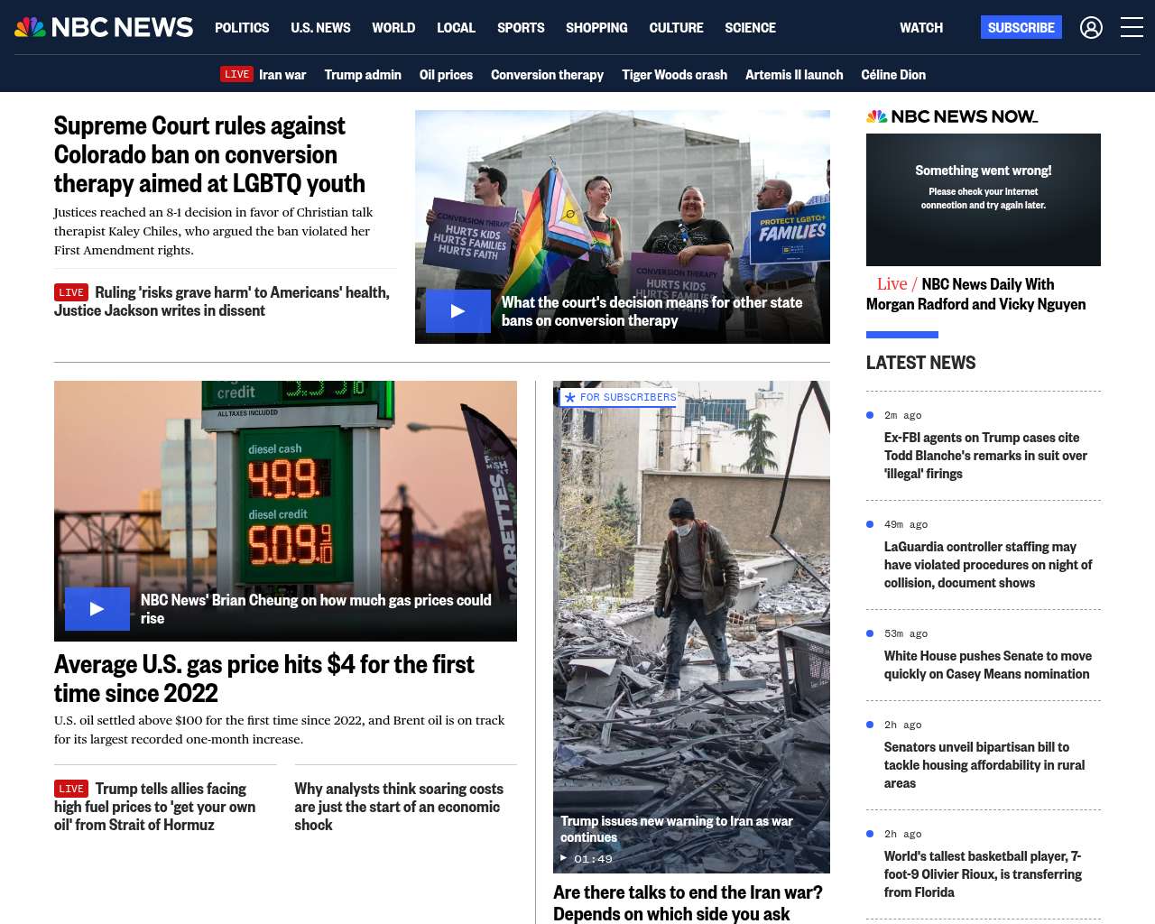
Task: Click the '53m ago' timestamp
Action: point(906,633)
